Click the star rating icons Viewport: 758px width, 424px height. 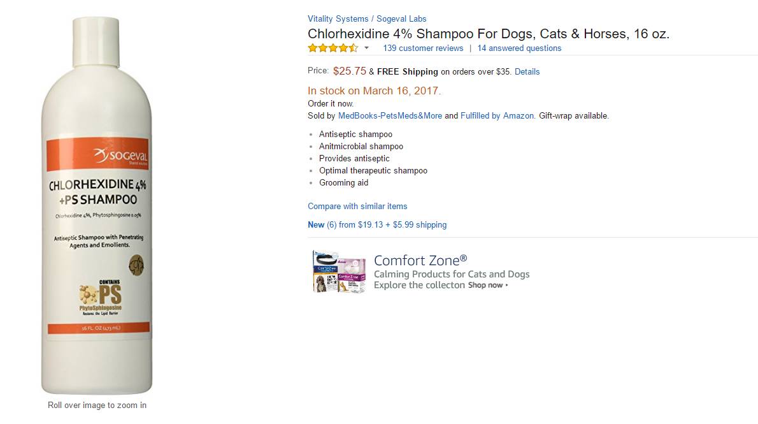click(x=333, y=48)
